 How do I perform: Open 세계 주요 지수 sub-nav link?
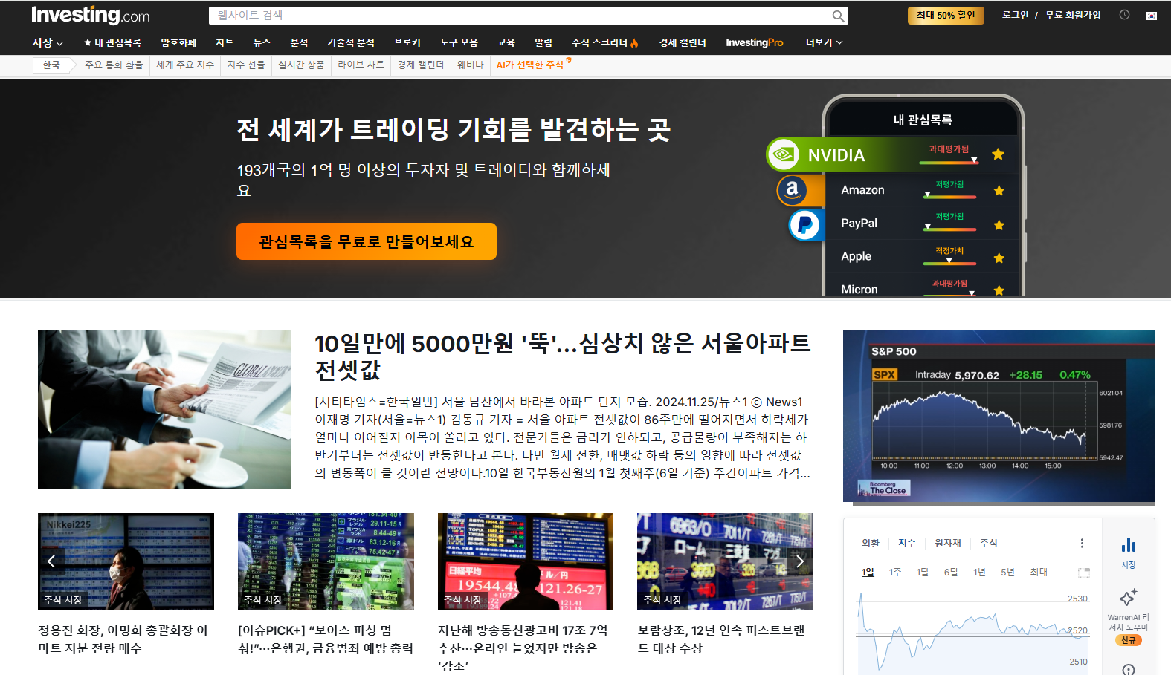[185, 65]
